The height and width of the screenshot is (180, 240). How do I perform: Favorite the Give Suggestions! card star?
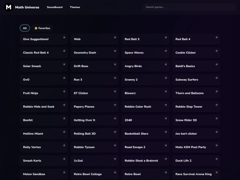tap(64, 37)
